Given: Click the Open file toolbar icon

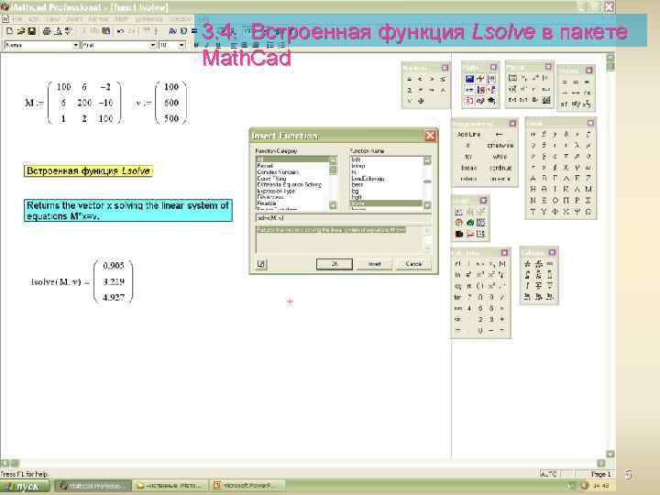Looking at the screenshot, I should click(x=20, y=31).
